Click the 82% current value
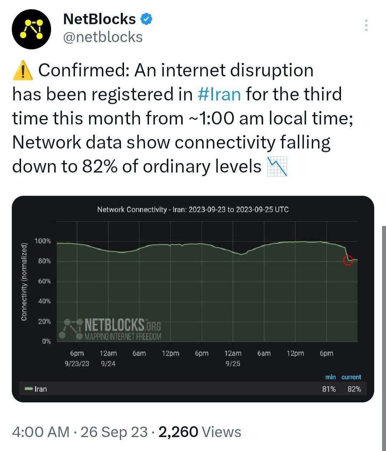This screenshot has width=386, height=451. coord(354,389)
